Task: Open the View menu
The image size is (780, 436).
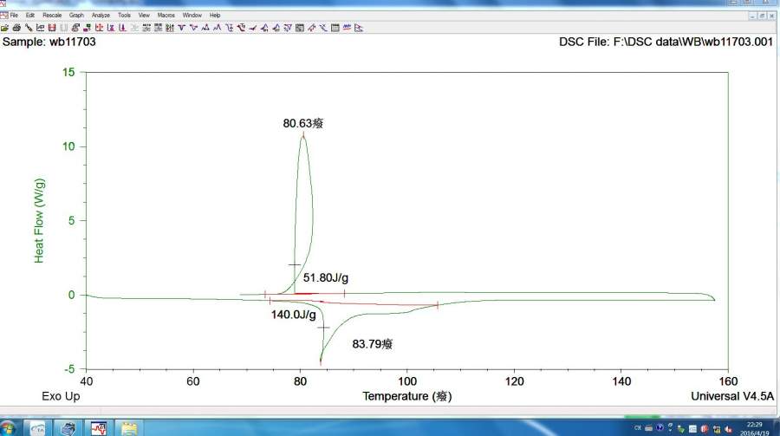Action: pyautogui.click(x=144, y=16)
